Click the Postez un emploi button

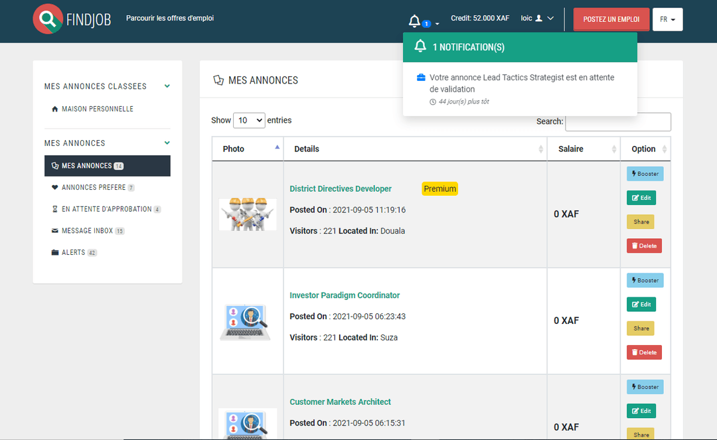click(611, 19)
